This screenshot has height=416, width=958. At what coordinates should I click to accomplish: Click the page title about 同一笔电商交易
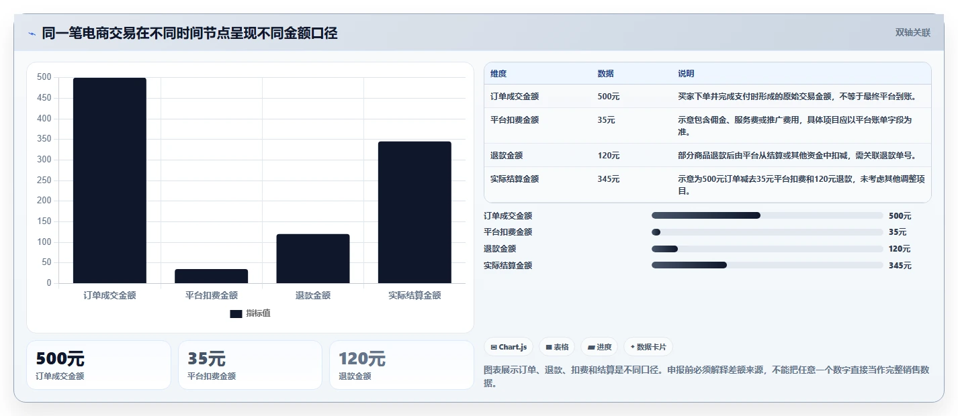pos(189,33)
